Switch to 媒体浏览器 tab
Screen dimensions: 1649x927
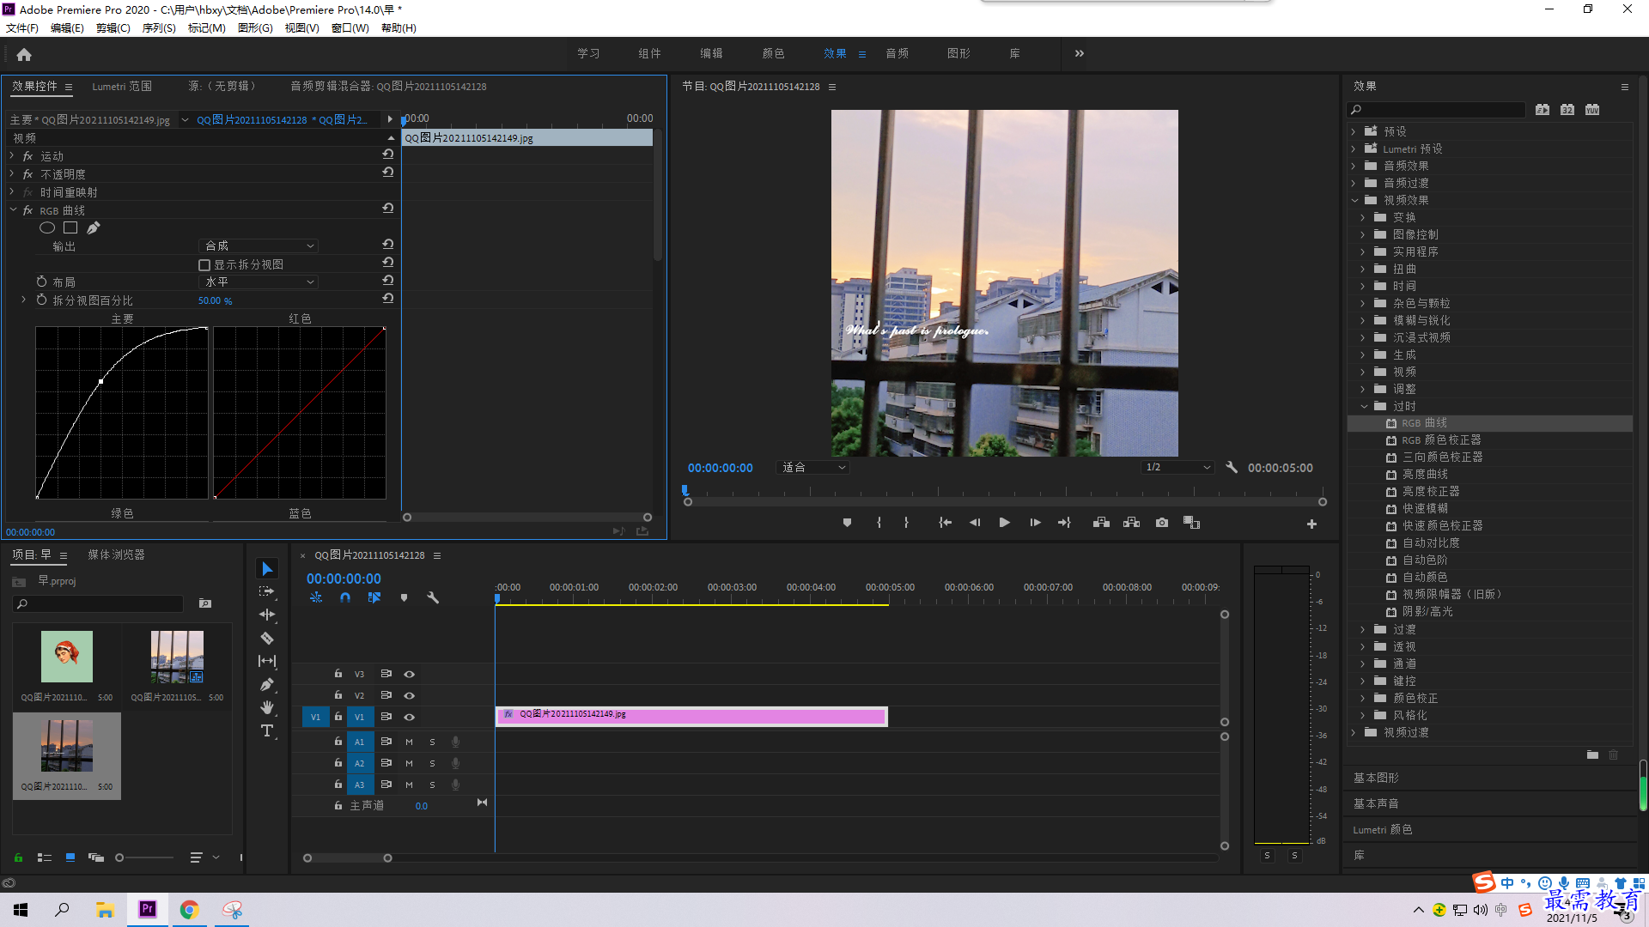pos(116,554)
